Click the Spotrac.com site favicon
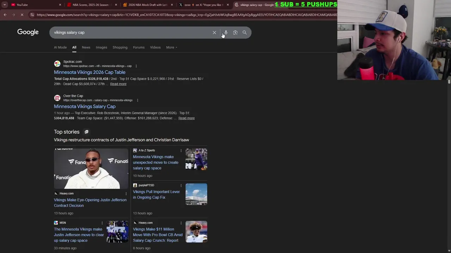The height and width of the screenshot is (253, 451). pos(57,64)
